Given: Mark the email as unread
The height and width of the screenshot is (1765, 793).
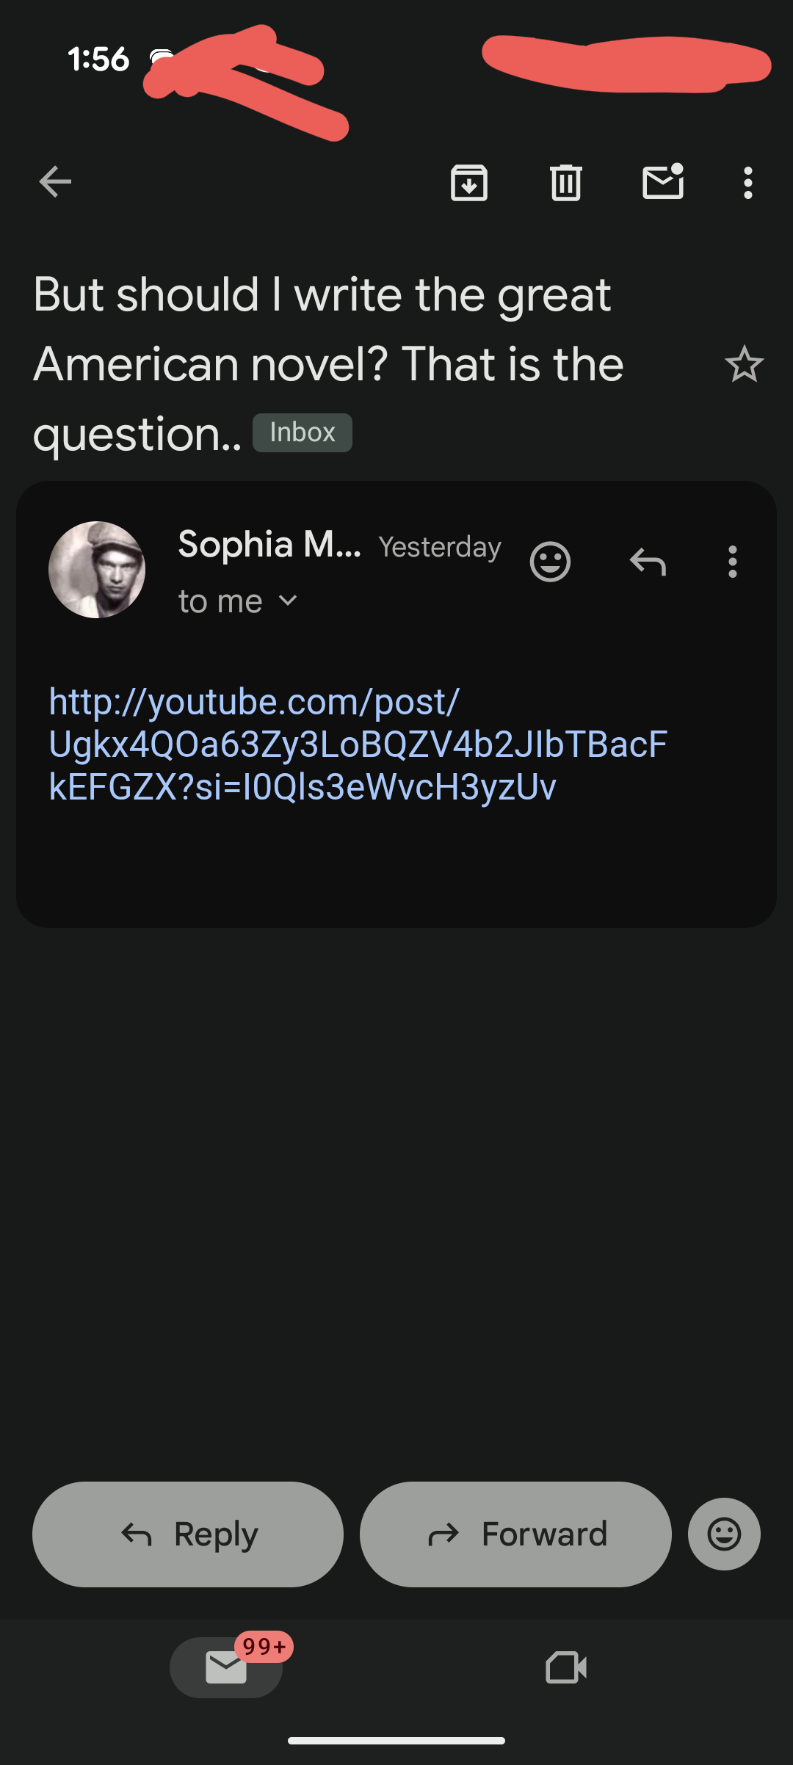Looking at the screenshot, I should pos(663,182).
